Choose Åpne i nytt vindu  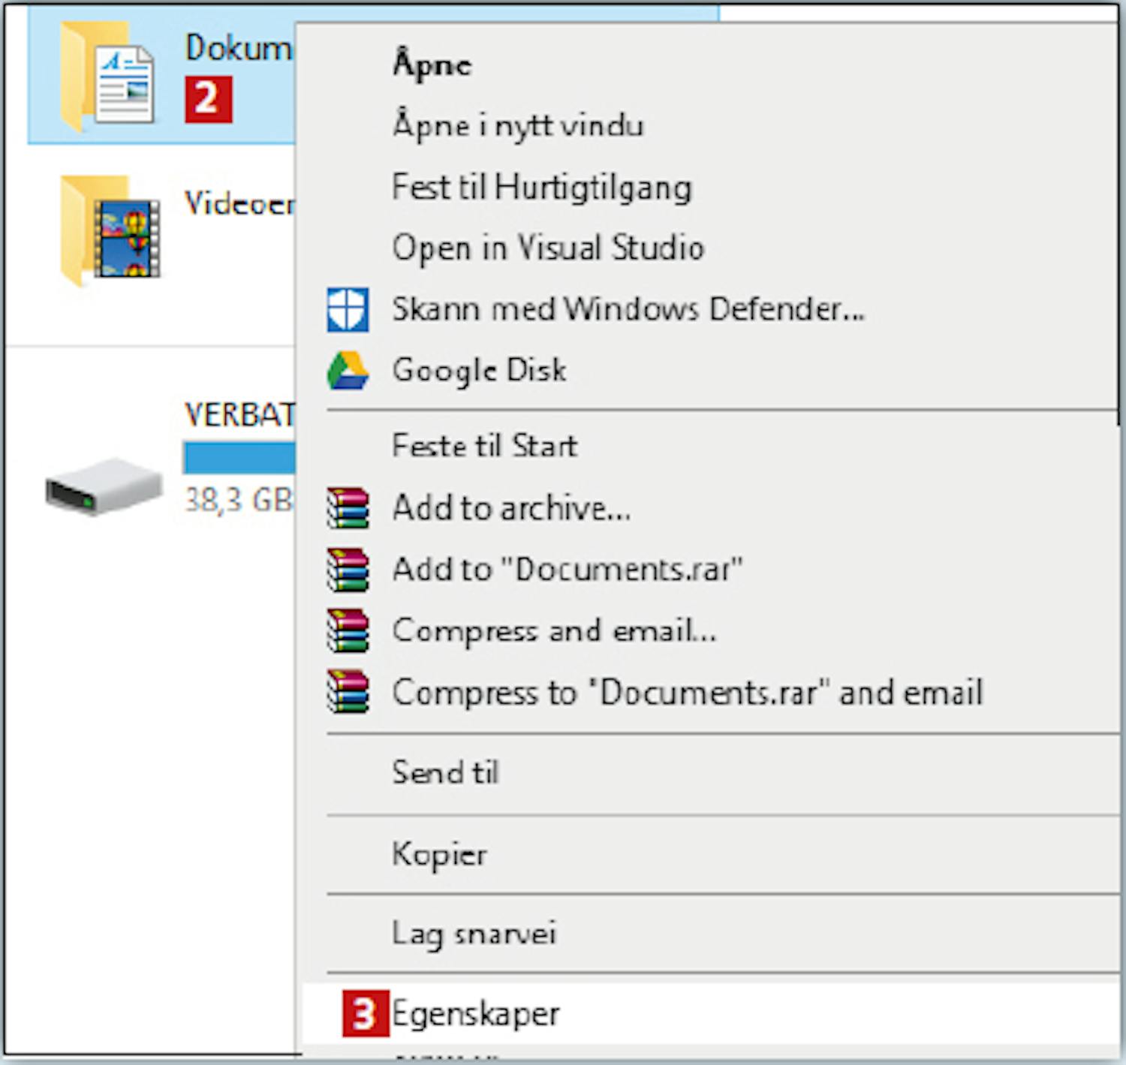coord(518,125)
